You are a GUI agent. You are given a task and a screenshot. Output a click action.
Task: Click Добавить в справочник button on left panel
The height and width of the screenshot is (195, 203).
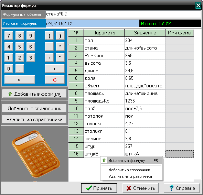point(34,108)
